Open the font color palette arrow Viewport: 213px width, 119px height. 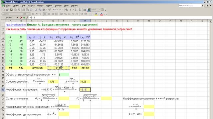[x=104, y=14]
